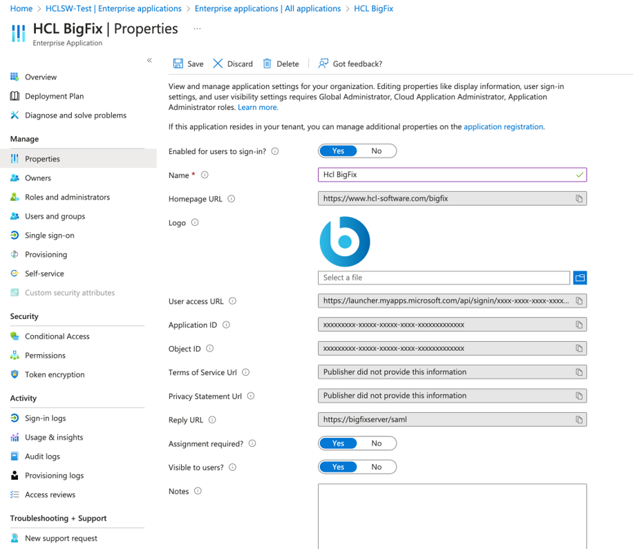This screenshot has height=549, width=633.
Task: Copy the Application ID using its copy icon
Action: pyautogui.click(x=579, y=325)
